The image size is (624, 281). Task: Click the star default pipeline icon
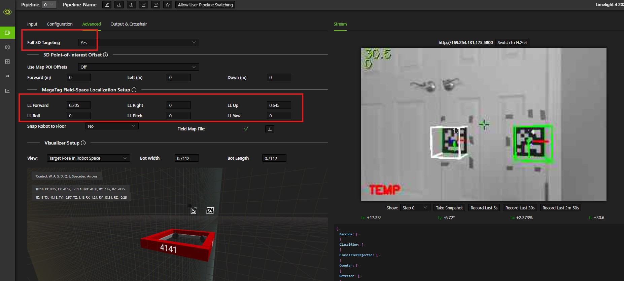(x=168, y=5)
